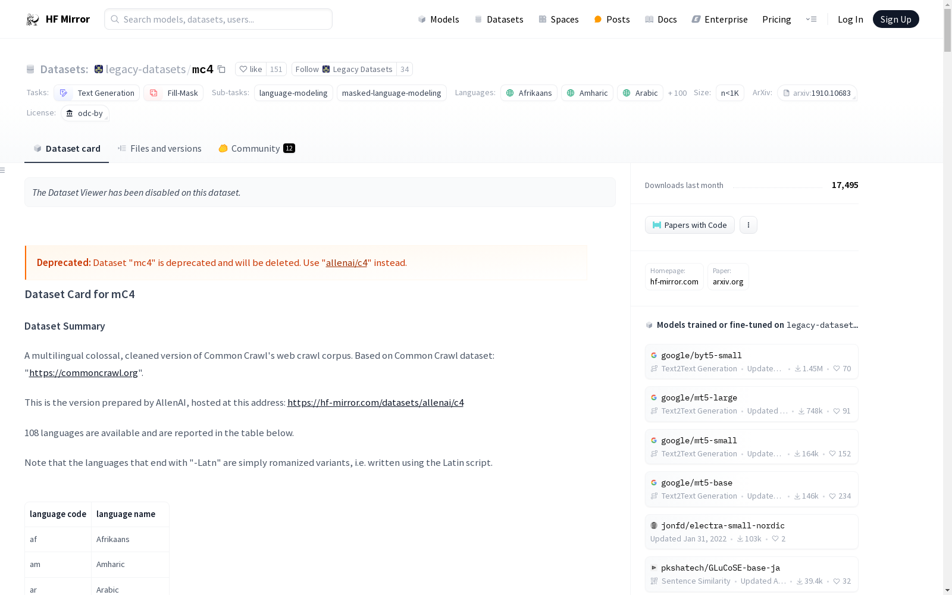Switch to Files and versions tab
The width and height of the screenshot is (952, 595).
[x=159, y=148]
